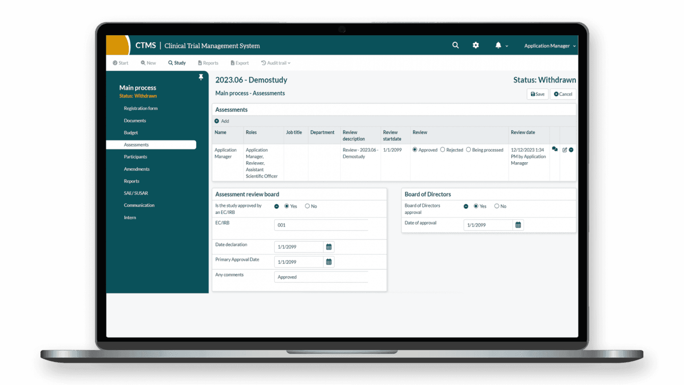Unpin the sidebar using the pin icon
The width and height of the screenshot is (684, 385).
(x=201, y=77)
